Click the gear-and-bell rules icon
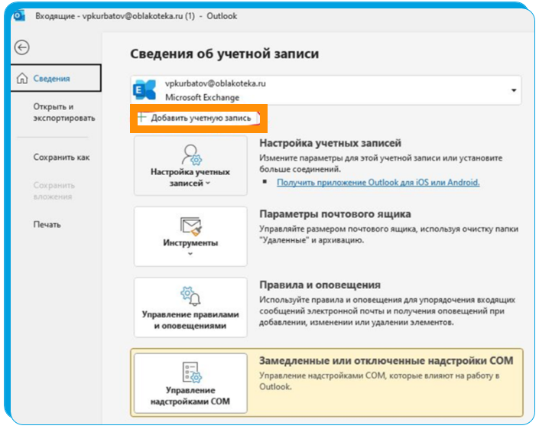The width and height of the screenshot is (539, 429). [190, 296]
